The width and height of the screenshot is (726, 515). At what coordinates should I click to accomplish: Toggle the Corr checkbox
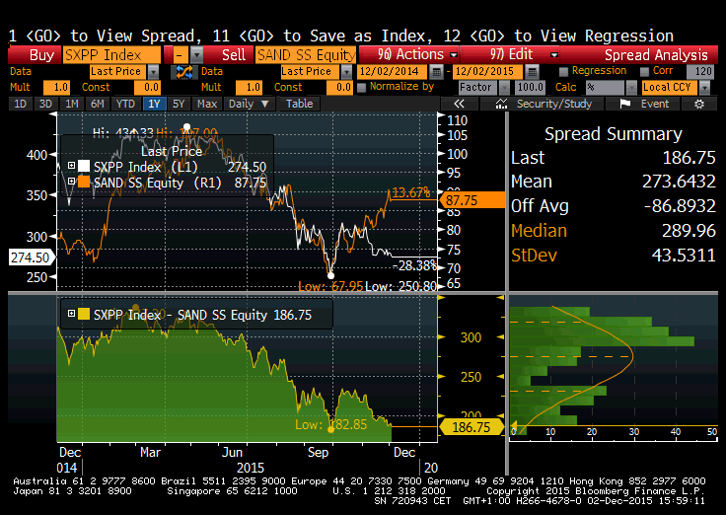644,71
